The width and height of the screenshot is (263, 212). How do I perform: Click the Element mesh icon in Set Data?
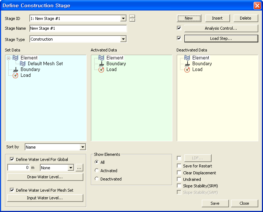(x=16, y=58)
